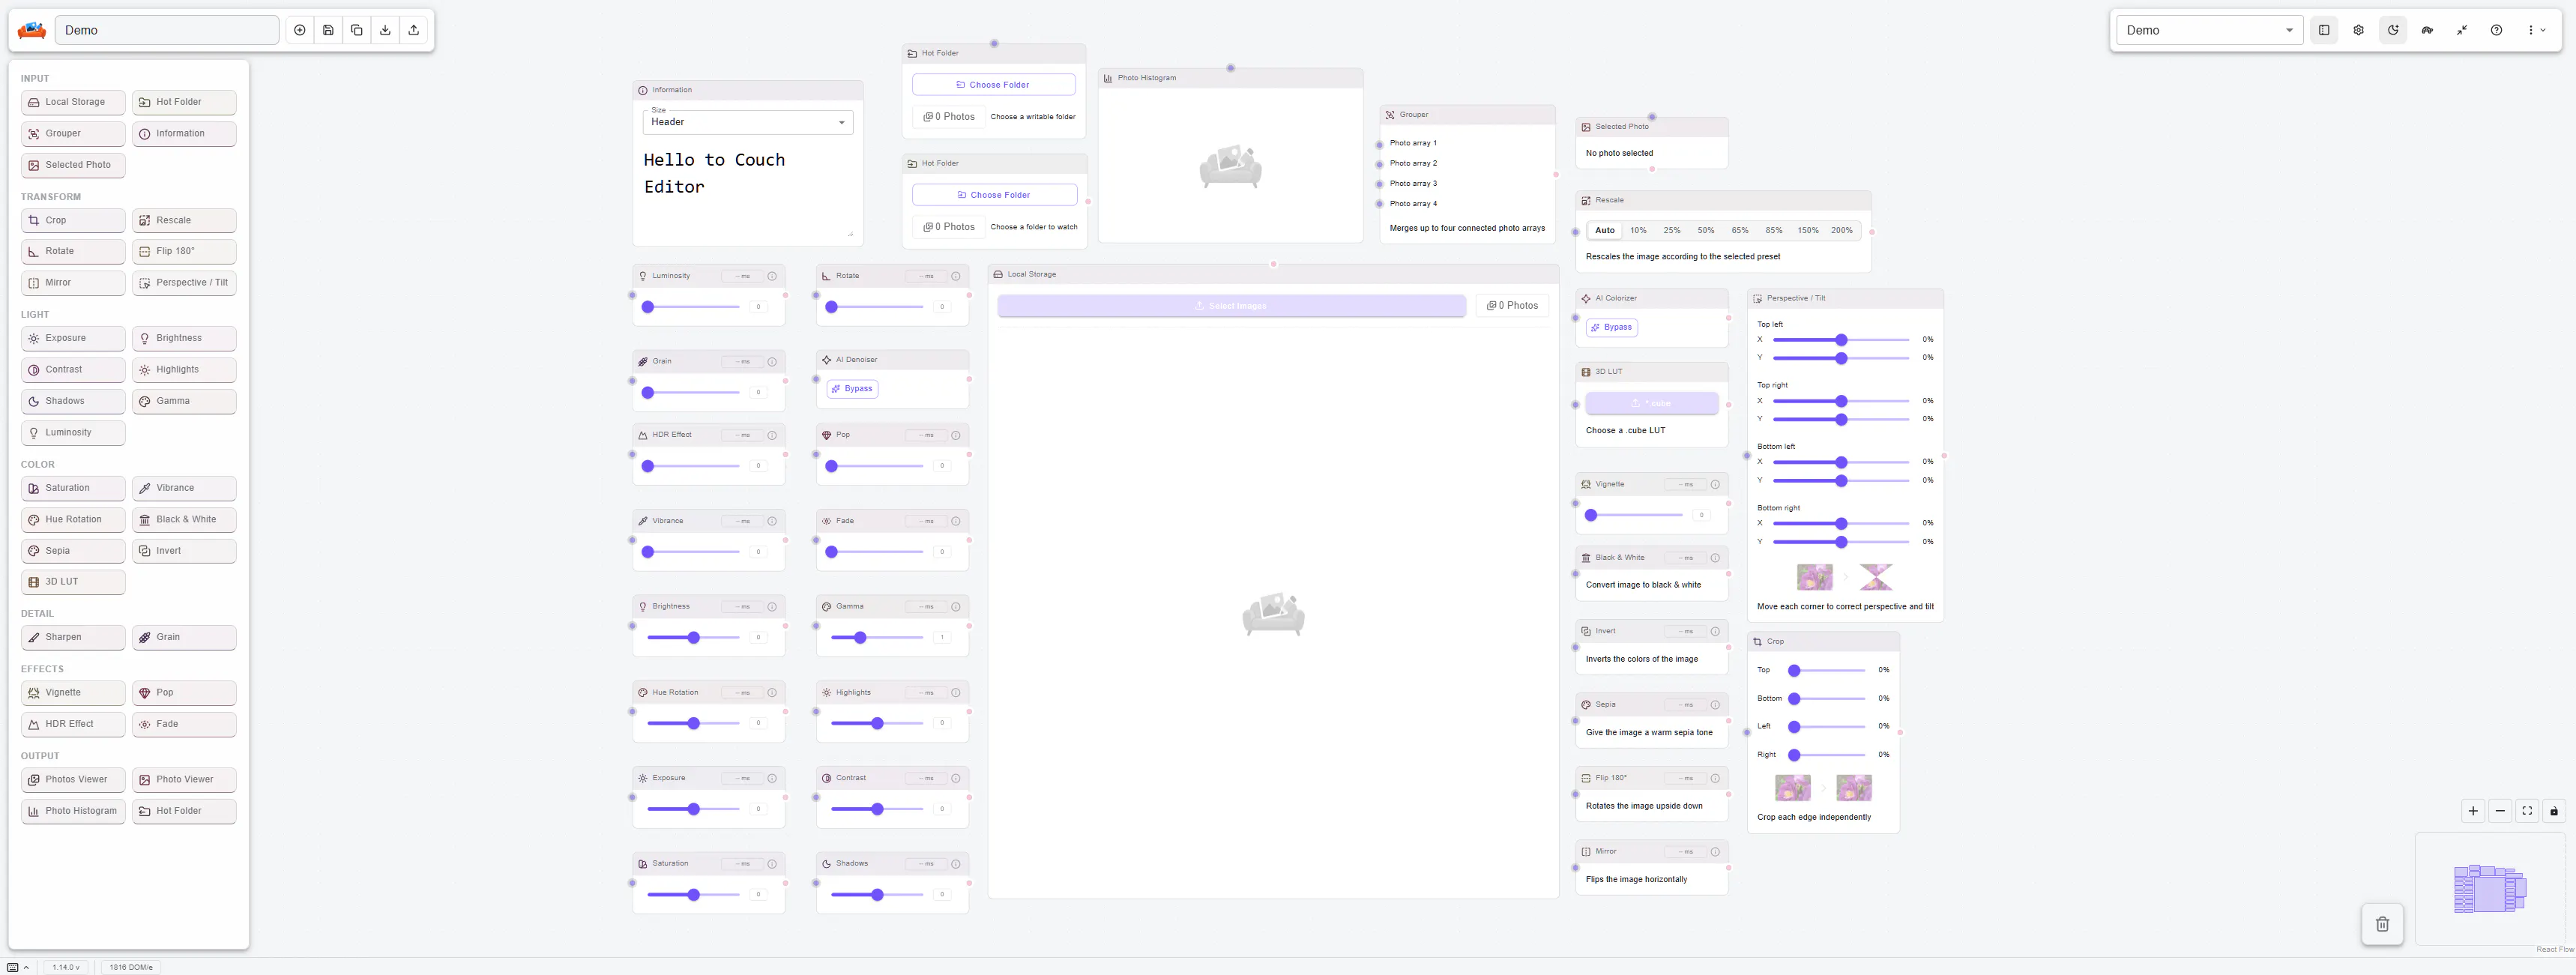Select the 200% preset in Rescale node
2576x975 pixels.
[1842, 230]
